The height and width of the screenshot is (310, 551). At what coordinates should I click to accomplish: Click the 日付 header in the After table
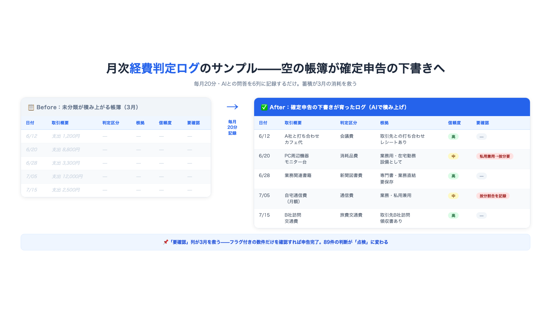click(x=263, y=123)
